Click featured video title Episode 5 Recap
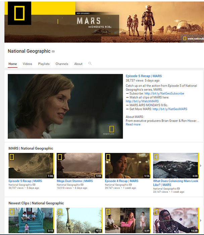The width and height of the screenshot is (204, 235). (x=144, y=76)
